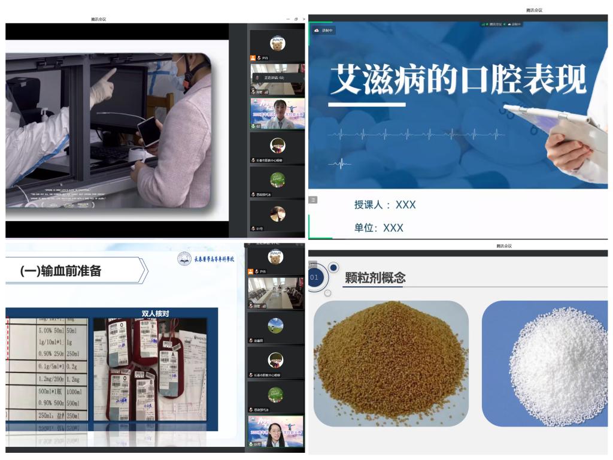
Task: Click the 长春医学高等专科学校 logo on slide
Action: click(206, 259)
